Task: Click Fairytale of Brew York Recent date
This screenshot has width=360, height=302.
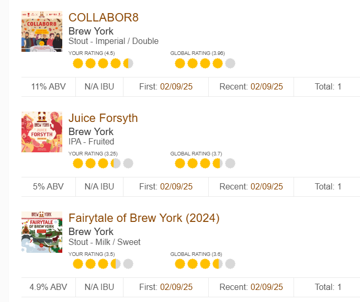Action: 267,287
